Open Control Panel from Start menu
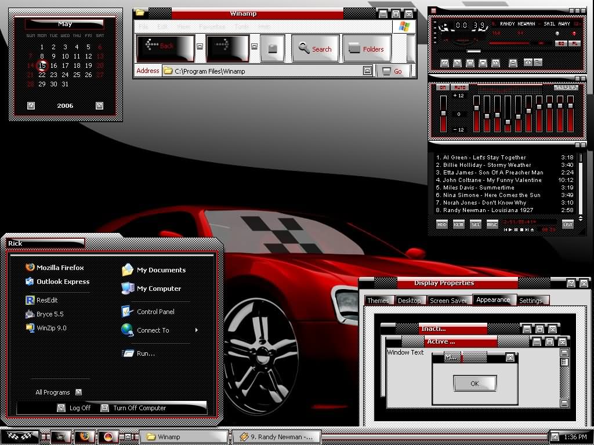Image resolution: width=594 pixels, height=445 pixels. (x=148, y=311)
